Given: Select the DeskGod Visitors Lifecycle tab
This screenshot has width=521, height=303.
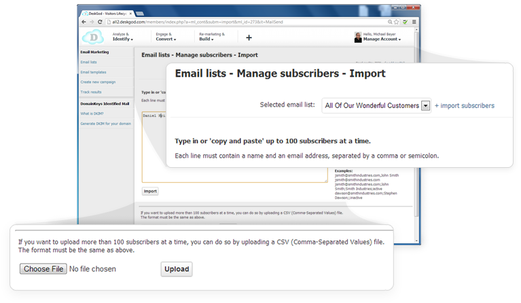Looking at the screenshot, I should [107, 14].
